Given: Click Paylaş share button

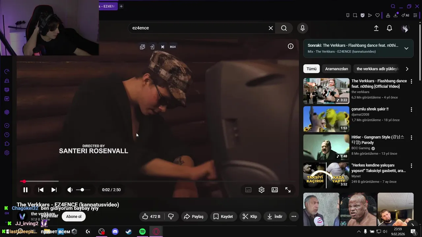Looking at the screenshot, I should [x=194, y=217].
